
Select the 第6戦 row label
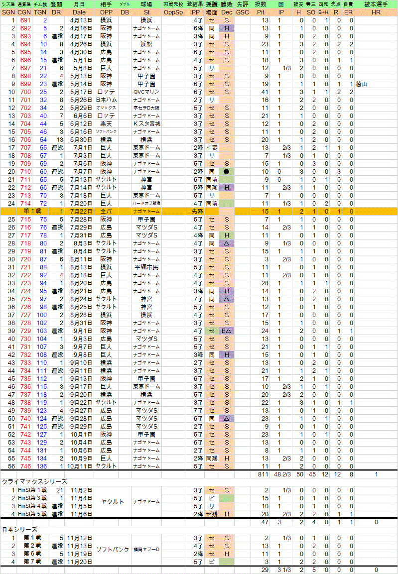tap(32, 554)
